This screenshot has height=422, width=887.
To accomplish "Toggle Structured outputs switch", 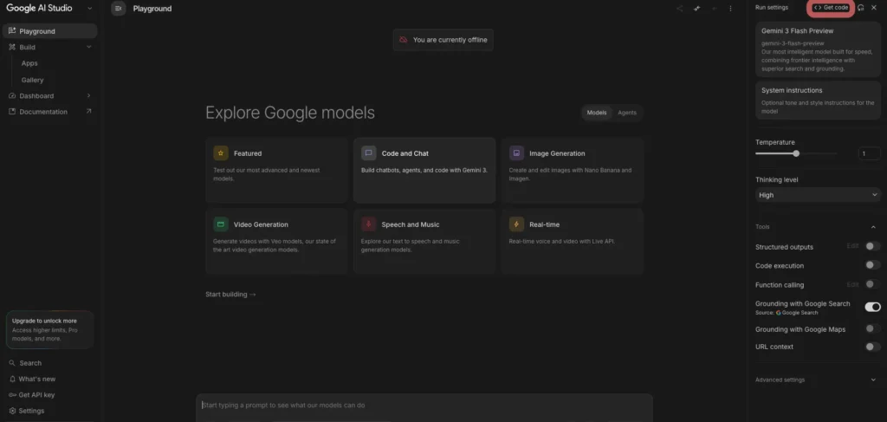I will tap(872, 246).
